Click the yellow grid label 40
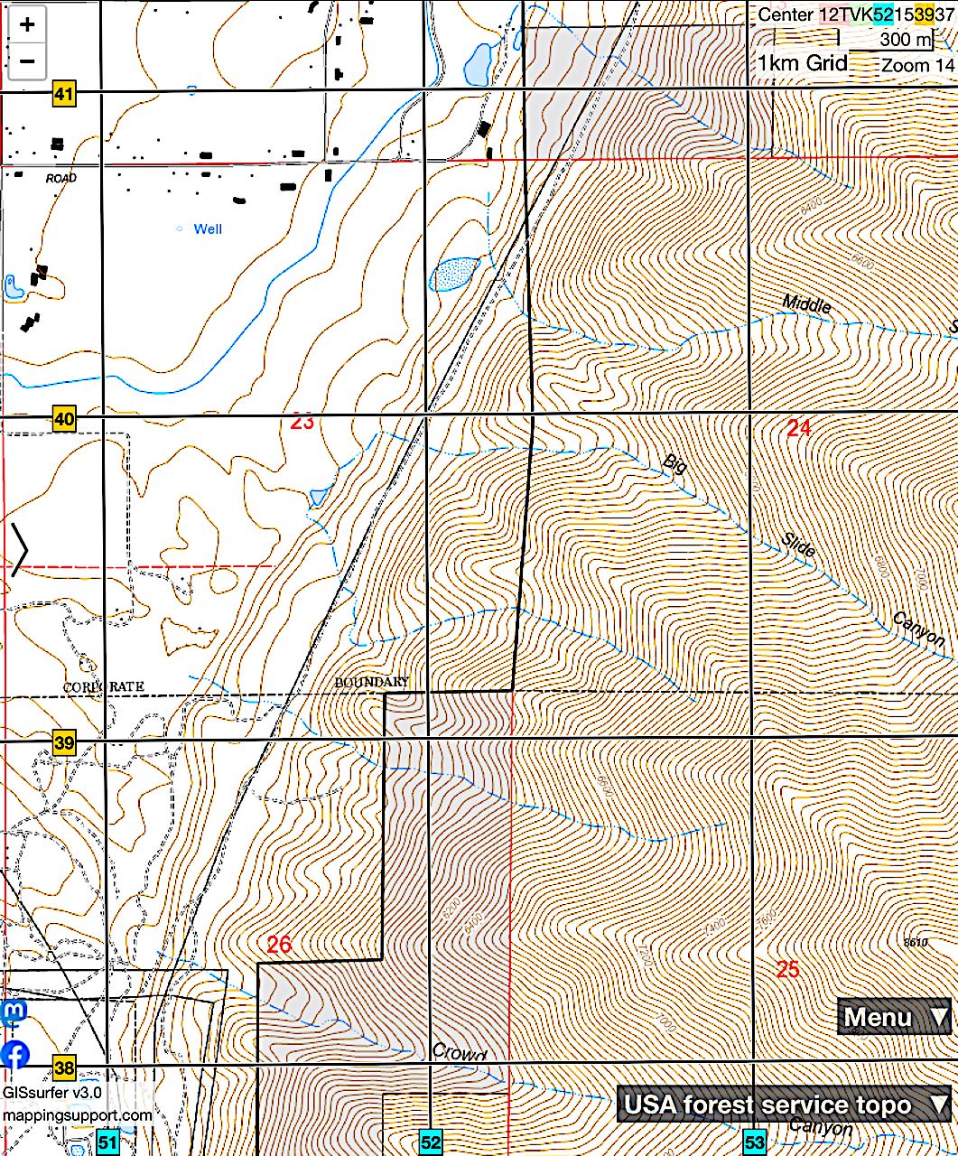 coord(64,419)
